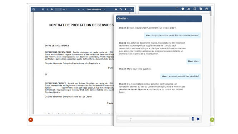Viewport: 238px width, 134px height.
Task: Click the copy documents icon
Action: [201, 9]
